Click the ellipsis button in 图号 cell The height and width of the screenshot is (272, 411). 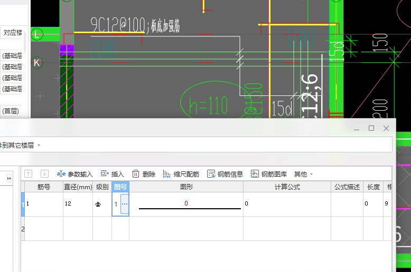[x=125, y=204]
